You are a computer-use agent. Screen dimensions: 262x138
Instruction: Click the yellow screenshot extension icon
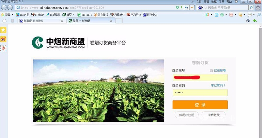tap(240, 15)
